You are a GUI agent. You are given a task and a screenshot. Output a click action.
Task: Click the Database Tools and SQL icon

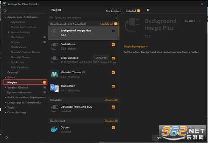click(54, 109)
